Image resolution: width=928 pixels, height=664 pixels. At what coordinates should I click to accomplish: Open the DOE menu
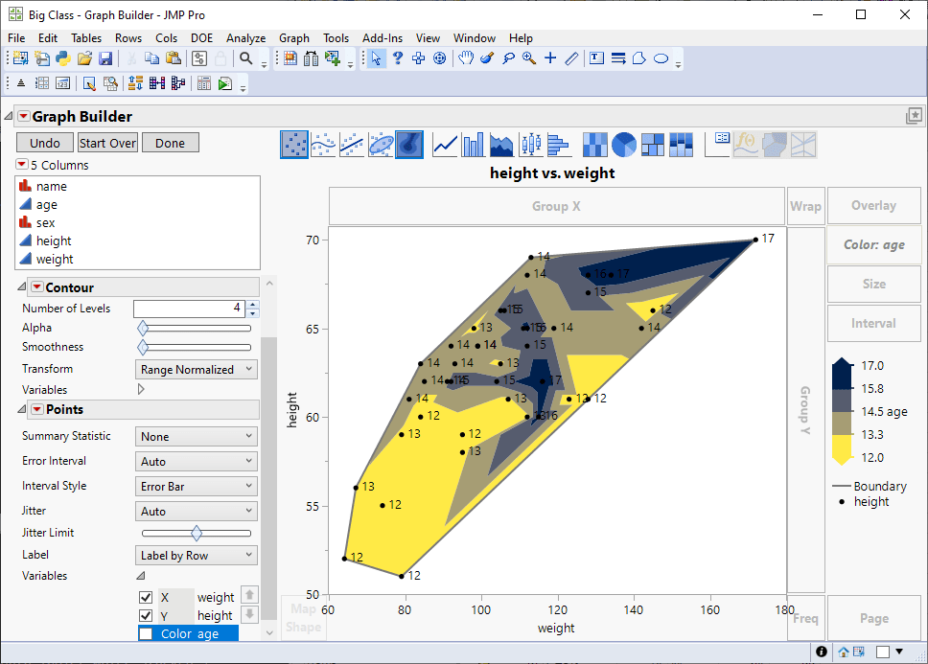pos(200,38)
